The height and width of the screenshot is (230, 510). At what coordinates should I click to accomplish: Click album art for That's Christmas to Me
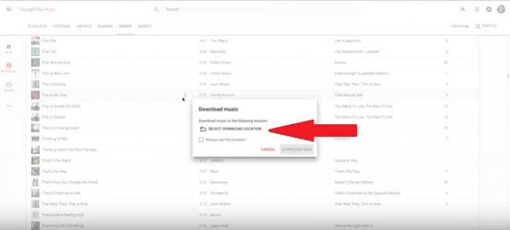pos(36,193)
